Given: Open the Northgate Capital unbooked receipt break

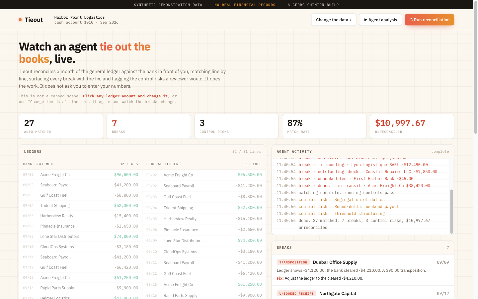Looking at the screenshot, I should 363,293.
